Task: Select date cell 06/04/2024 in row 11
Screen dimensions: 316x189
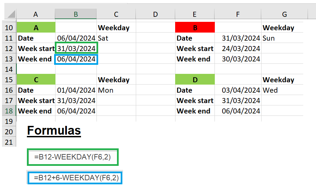Action: [x=76, y=38]
